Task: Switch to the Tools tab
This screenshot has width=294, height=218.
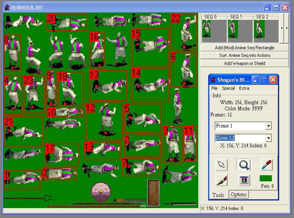Action: [x=218, y=195]
